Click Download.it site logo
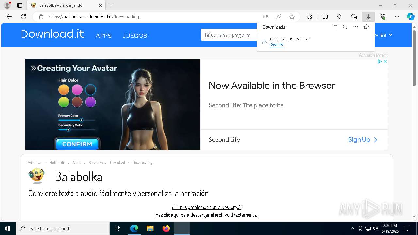Screen dimensions: 418x235 (x=53, y=34)
